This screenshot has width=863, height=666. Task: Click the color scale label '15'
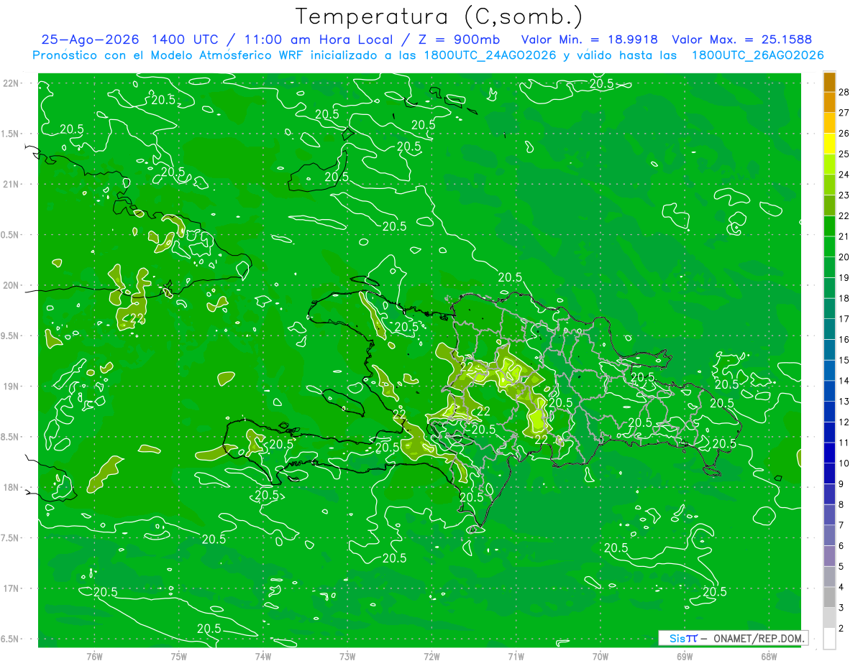(x=844, y=360)
